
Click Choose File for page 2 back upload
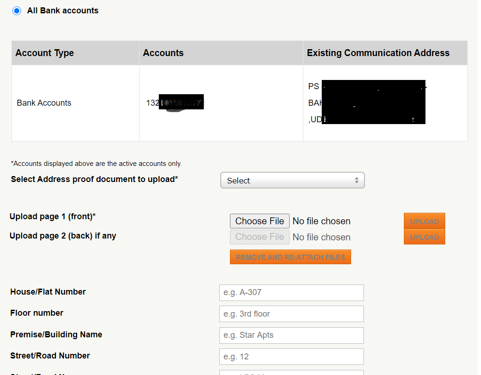coord(259,237)
